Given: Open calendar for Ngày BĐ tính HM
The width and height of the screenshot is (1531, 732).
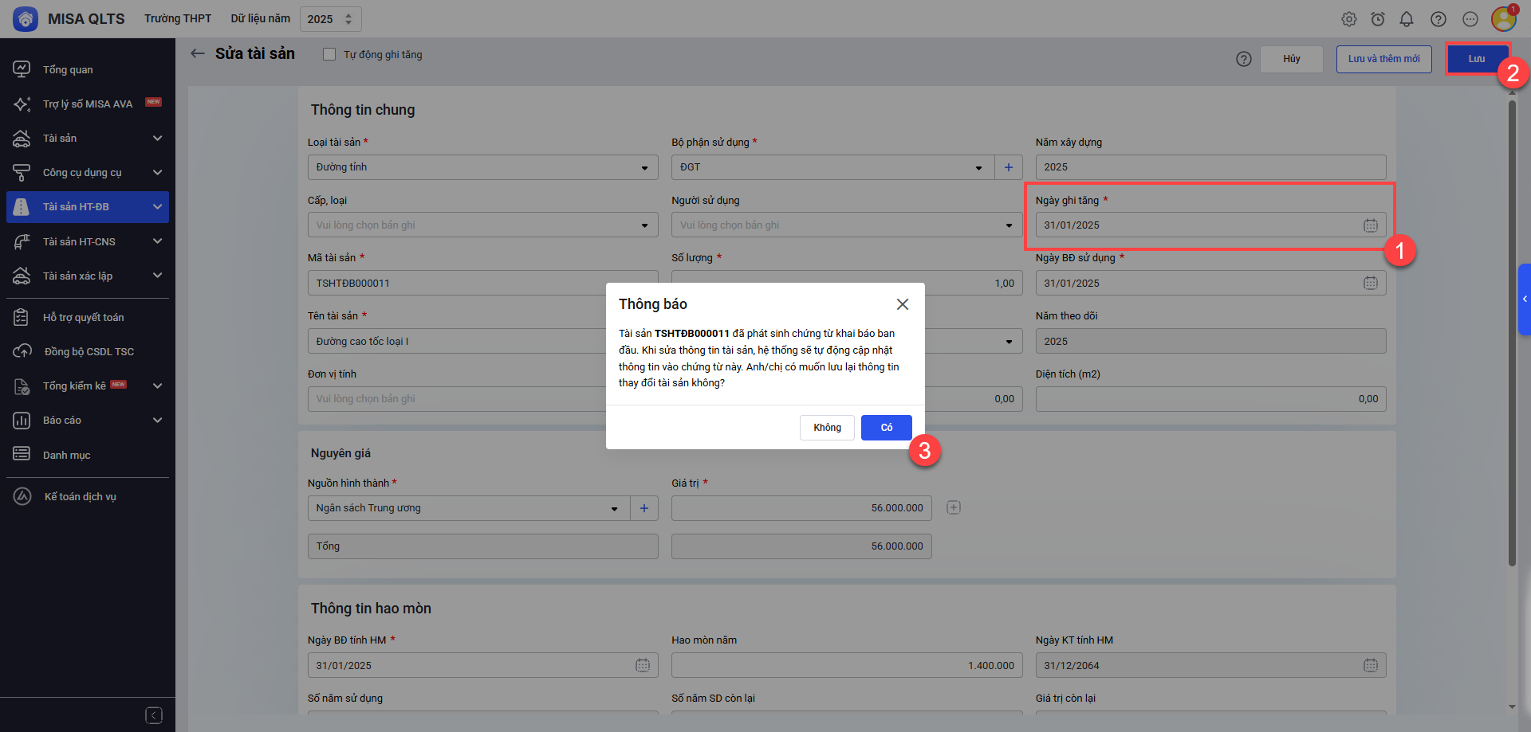Looking at the screenshot, I should (642, 665).
